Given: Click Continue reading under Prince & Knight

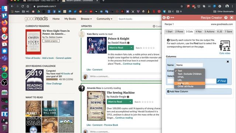Looking at the screenshot, I should pyautogui.click(x=132, y=64).
